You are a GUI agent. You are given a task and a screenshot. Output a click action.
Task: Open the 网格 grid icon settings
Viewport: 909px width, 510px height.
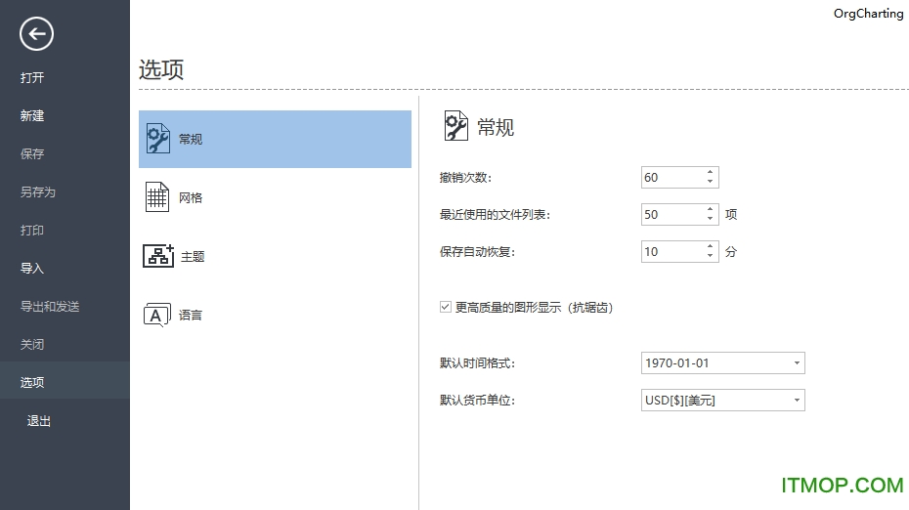click(x=157, y=197)
